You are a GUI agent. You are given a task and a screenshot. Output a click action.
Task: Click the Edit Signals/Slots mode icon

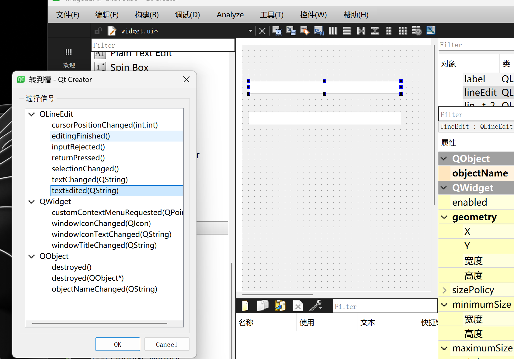[291, 31]
